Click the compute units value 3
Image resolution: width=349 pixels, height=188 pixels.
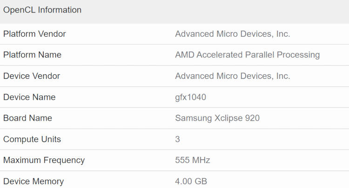click(x=177, y=139)
